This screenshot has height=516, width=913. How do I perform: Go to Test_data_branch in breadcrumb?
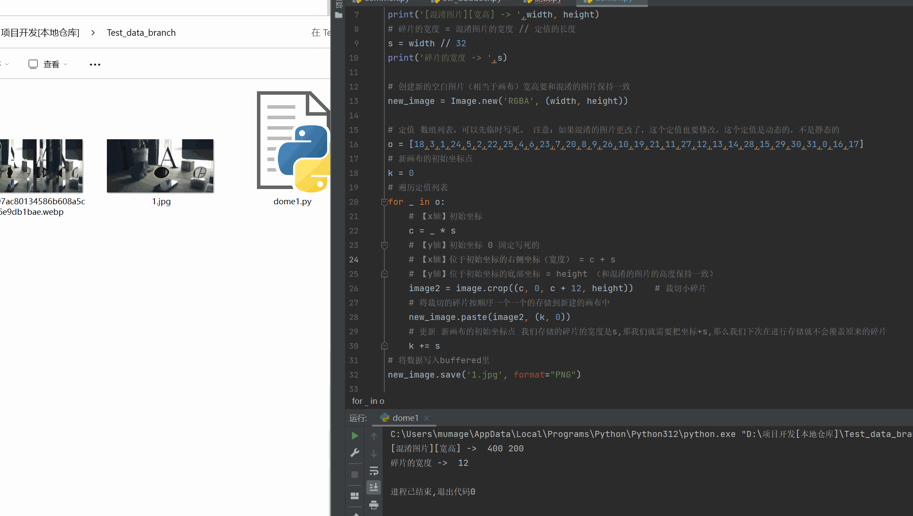pos(141,33)
